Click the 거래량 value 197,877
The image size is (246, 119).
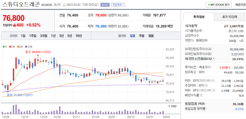click(x=159, y=15)
